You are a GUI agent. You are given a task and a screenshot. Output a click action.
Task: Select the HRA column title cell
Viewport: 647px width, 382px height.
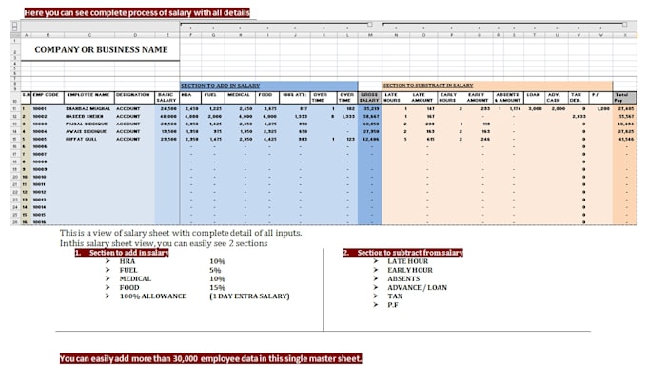click(190, 98)
